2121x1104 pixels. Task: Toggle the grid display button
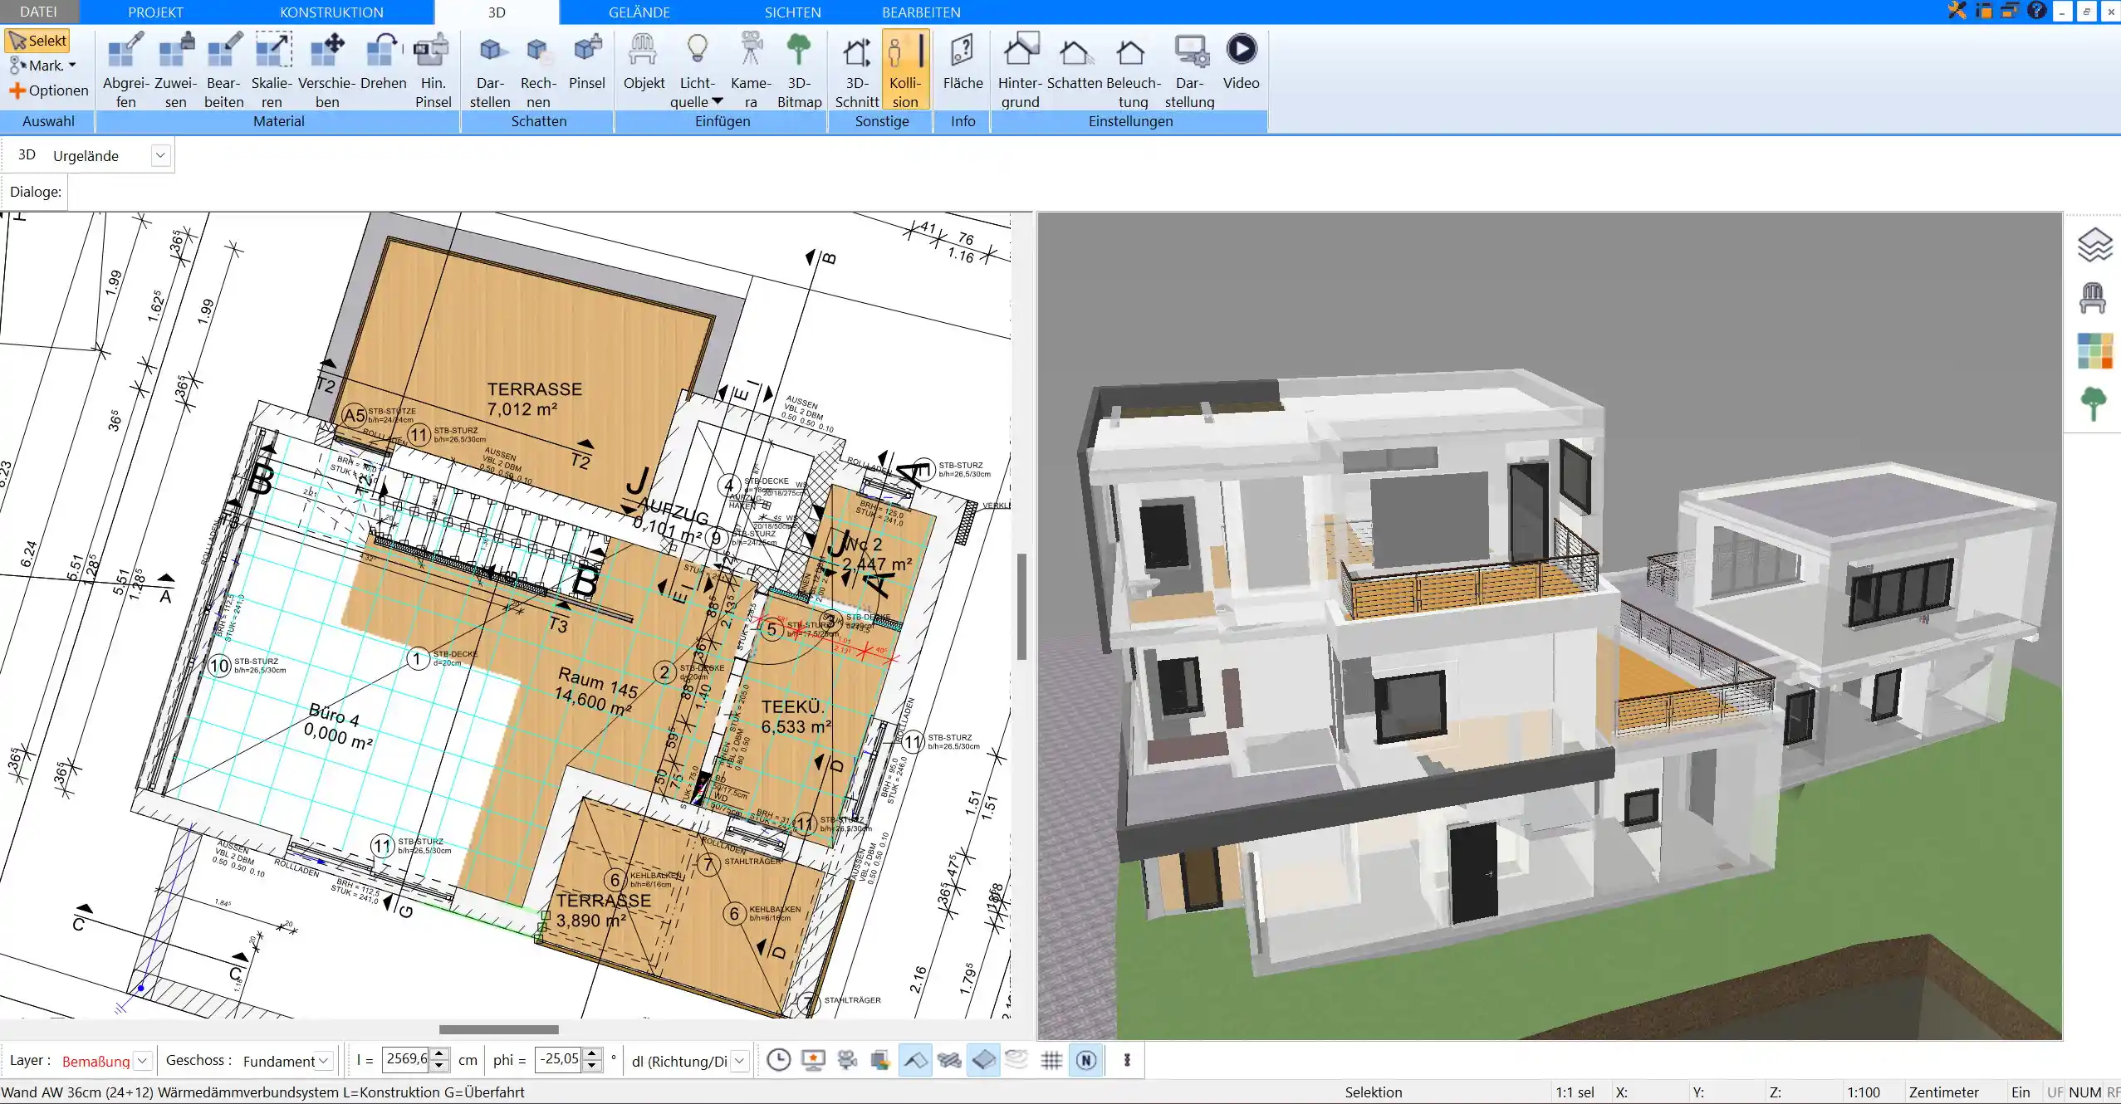[x=1051, y=1060]
